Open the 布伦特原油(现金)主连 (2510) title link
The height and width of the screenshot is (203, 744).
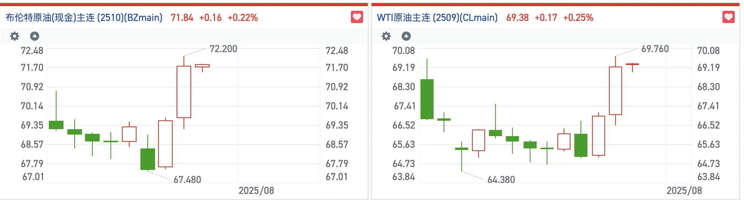[84, 18]
